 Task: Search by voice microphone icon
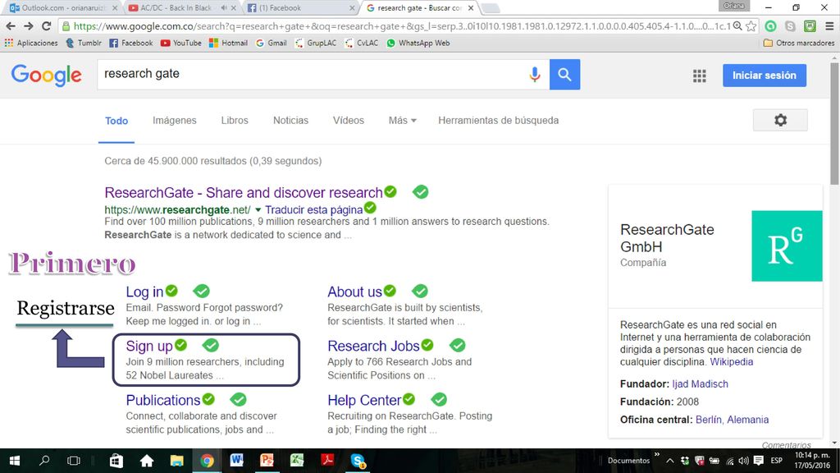pyautogui.click(x=534, y=75)
